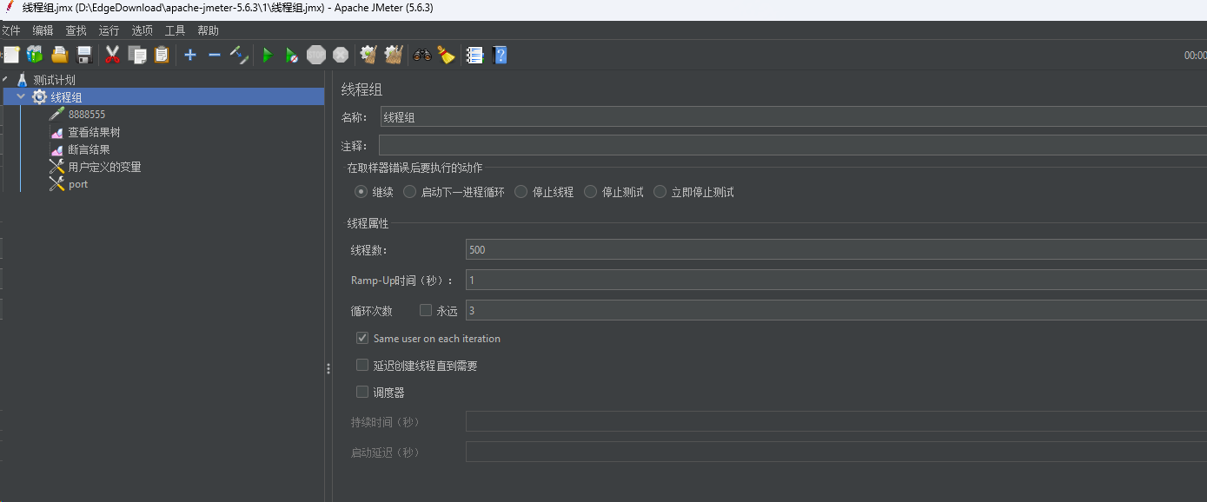Image resolution: width=1207 pixels, height=502 pixels.
Task: Select the 停止线程 radio button
Action: pos(521,192)
